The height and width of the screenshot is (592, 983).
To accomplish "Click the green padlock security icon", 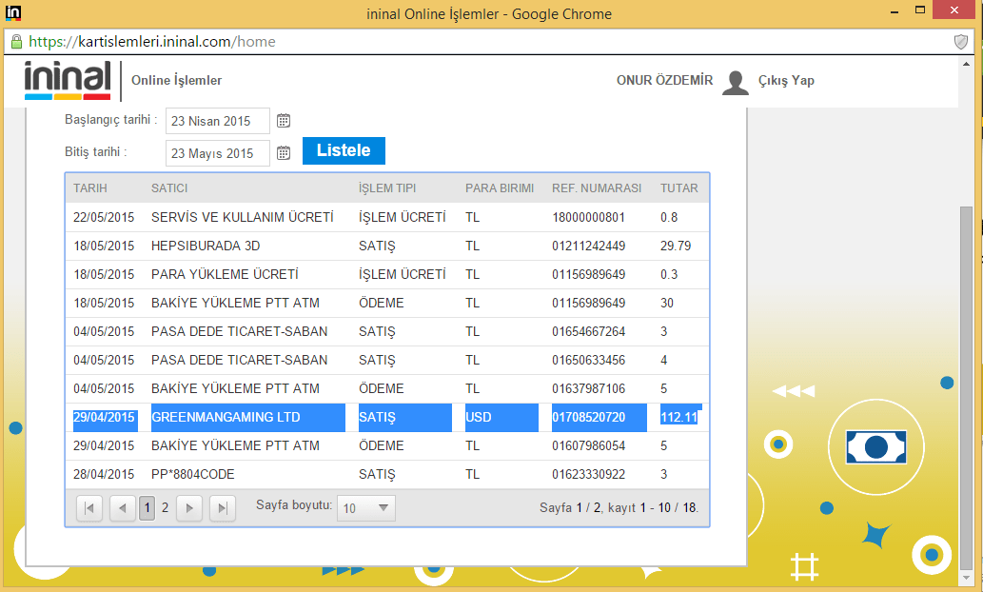I will pyautogui.click(x=17, y=41).
